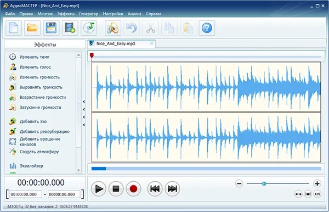Click the red playhead marker on timeline
The image size is (329, 212).
[92, 55]
